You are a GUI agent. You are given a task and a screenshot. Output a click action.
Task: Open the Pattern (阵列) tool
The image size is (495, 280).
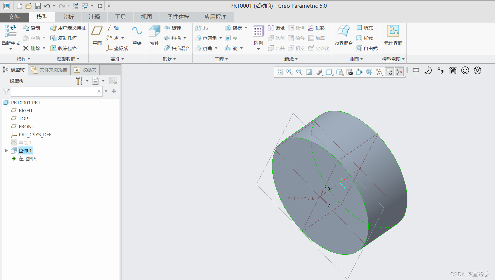click(258, 37)
